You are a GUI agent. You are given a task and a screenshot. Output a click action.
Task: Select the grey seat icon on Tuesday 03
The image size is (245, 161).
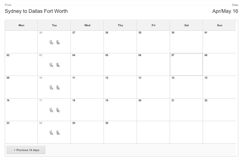pos(52,65)
